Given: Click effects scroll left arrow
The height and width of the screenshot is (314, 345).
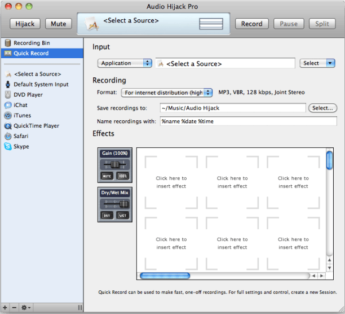Looking at the screenshot, I should click(314, 276).
